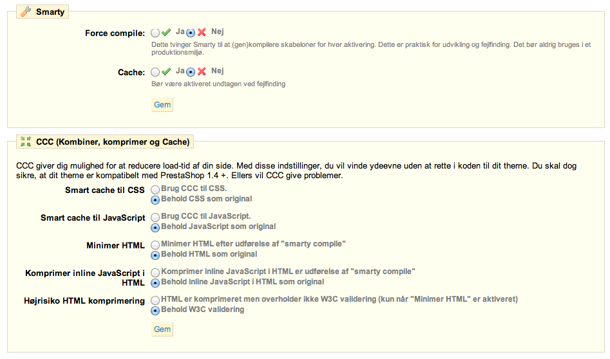Select Behold CSS som original option

coord(155,200)
